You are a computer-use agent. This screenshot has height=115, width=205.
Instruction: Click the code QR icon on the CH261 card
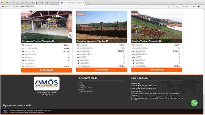(23, 45)
